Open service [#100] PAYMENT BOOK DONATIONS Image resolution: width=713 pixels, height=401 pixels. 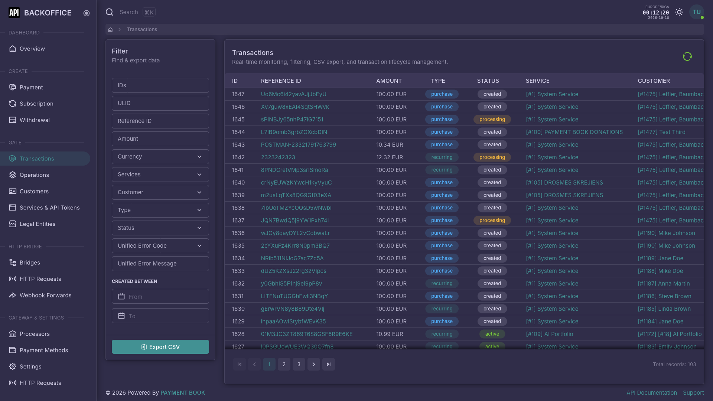pos(574,132)
